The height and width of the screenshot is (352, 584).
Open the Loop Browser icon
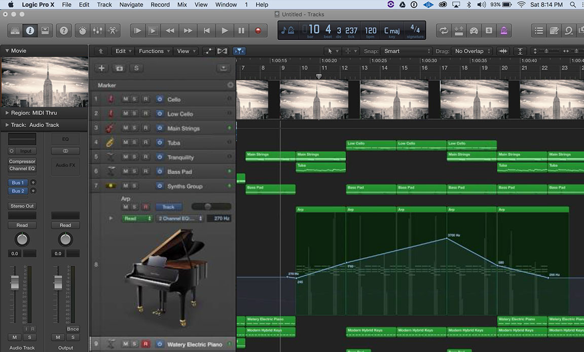pyautogui.click(x=569, y=30)
